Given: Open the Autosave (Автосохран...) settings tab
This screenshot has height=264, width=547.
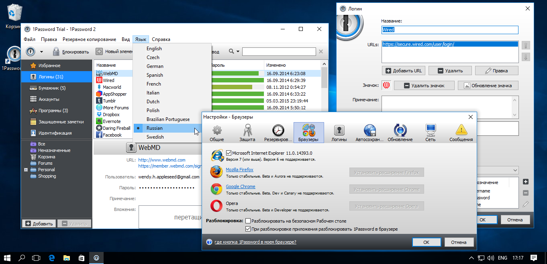Looking at the screenshot, I should tap(369, 133).
